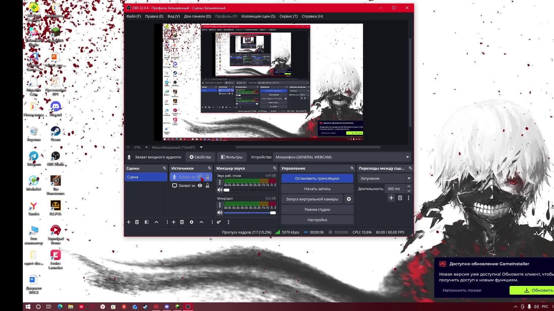Open preview scaling dropdown arrow
Viewport: 554px width, 311px height.
pos(201,147)
